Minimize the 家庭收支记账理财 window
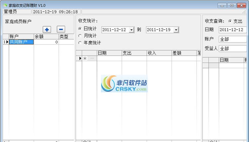 222,6
